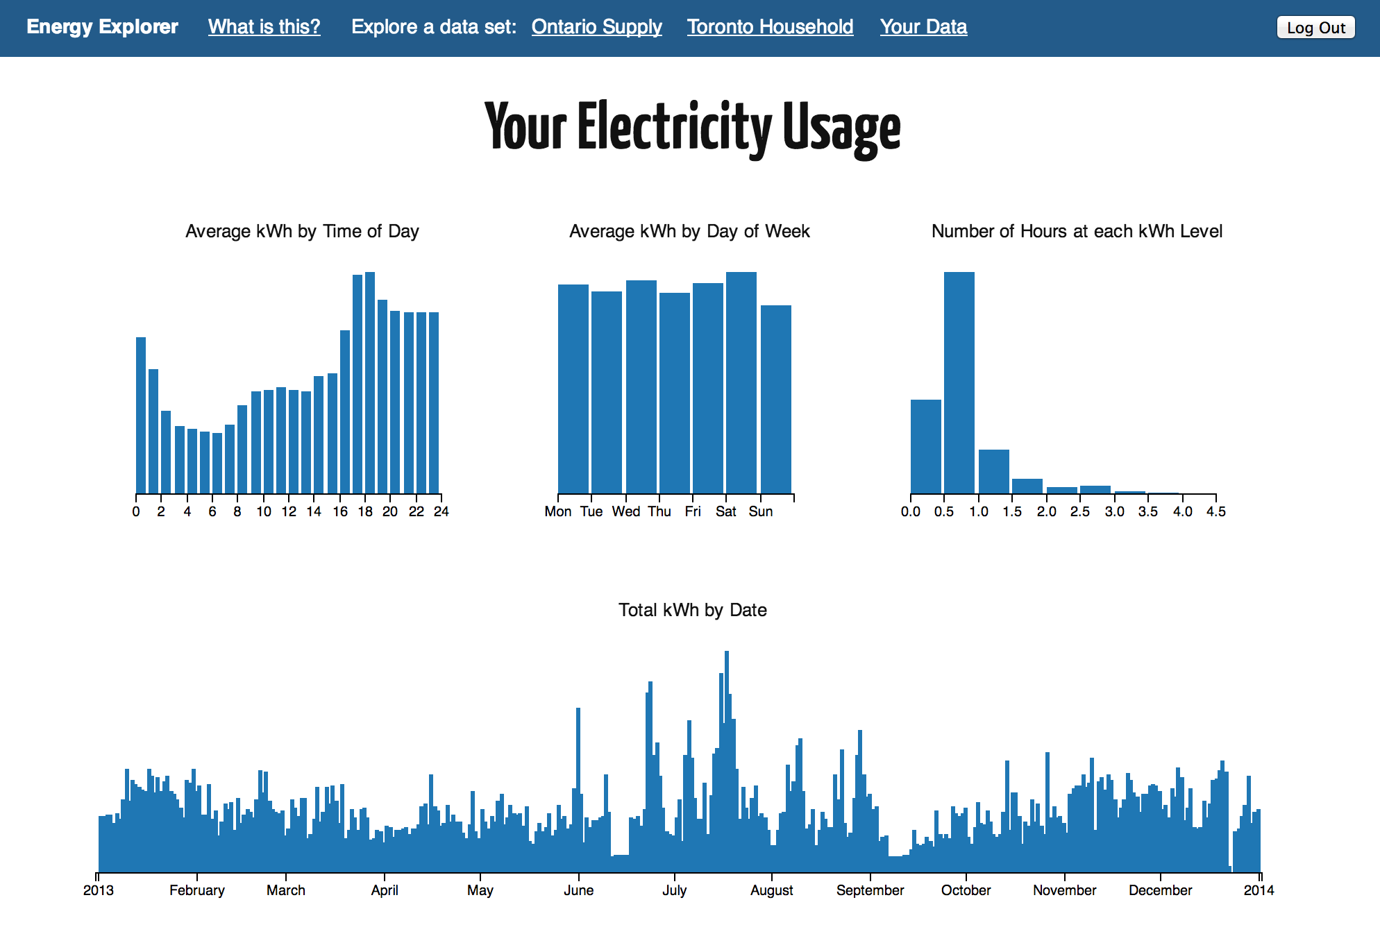The height and width of the screenshot is (952, 1380).
Task: Click the Sunday bar in weekday chart
Action: [x=775, y=399]
